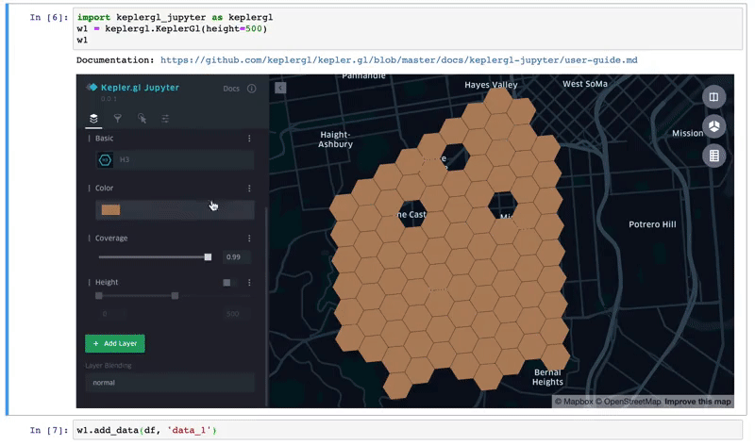Enable 3D map perspective
The height and width of the screenshot is (445, 755).
tap(714, 126)
